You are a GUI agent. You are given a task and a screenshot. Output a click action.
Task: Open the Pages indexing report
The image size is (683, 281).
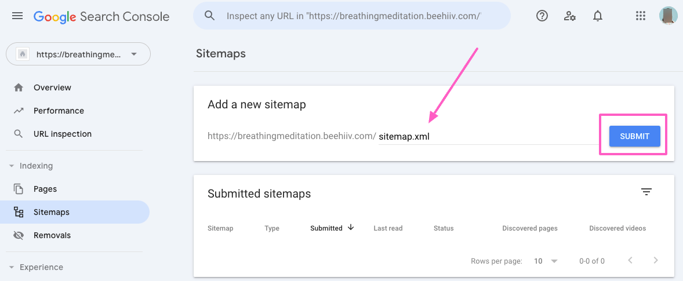[45, 189]
